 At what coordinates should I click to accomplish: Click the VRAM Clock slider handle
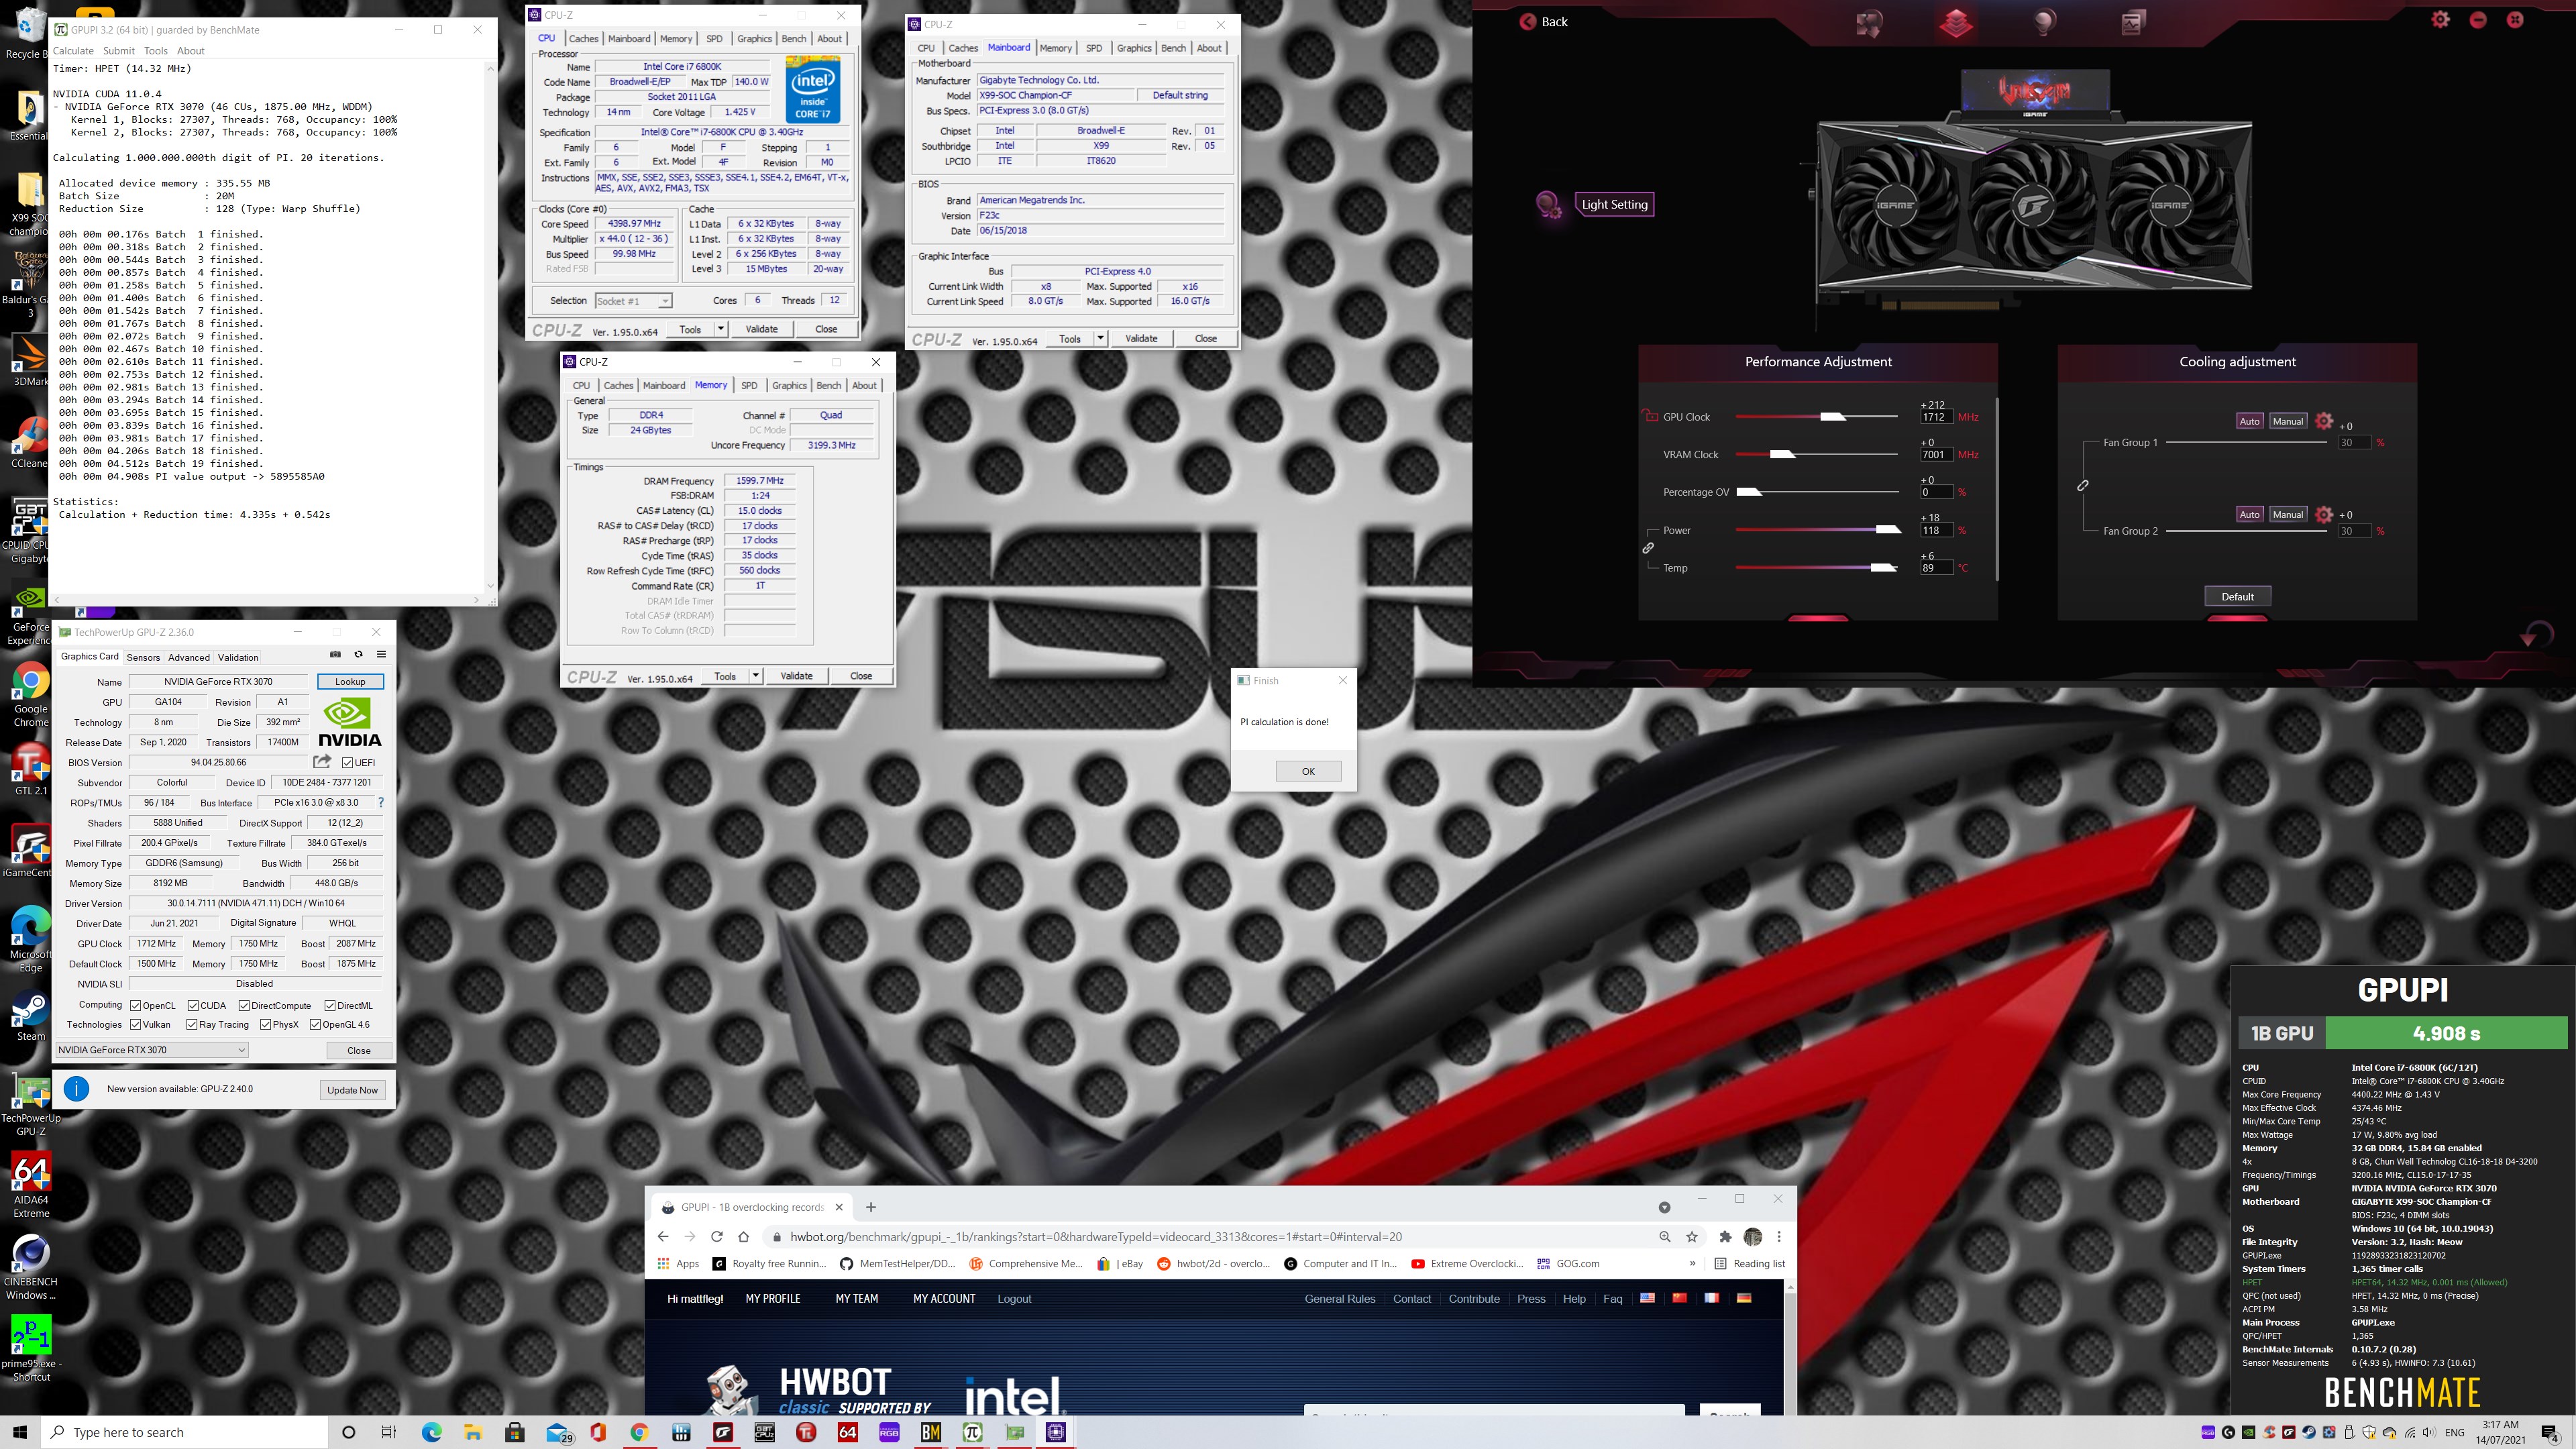click(1783, 454)
